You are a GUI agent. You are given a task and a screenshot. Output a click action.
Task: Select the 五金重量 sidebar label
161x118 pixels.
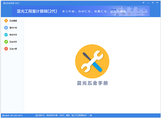tap(13, 21)
